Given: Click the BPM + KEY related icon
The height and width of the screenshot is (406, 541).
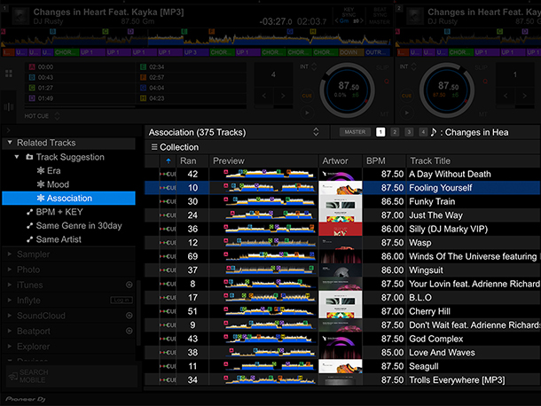Looking at the screenshot, I should click(x=29, y=213).
